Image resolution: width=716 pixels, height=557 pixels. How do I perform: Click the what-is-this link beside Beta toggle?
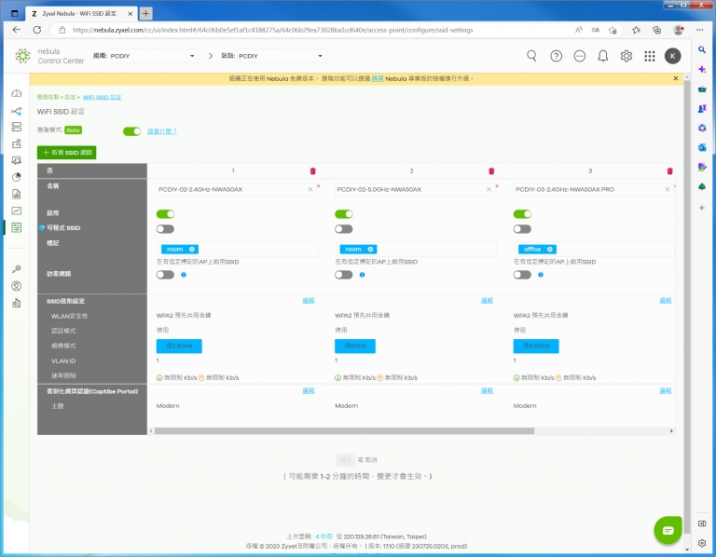point(162,131)
